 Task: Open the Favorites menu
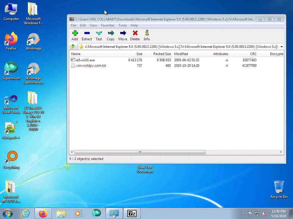click(x=108, y=25)
